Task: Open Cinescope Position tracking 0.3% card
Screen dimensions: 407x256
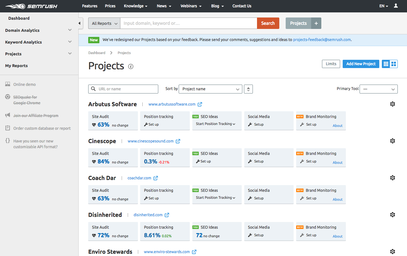Action: pyautogui.click(x=165, y=158)
